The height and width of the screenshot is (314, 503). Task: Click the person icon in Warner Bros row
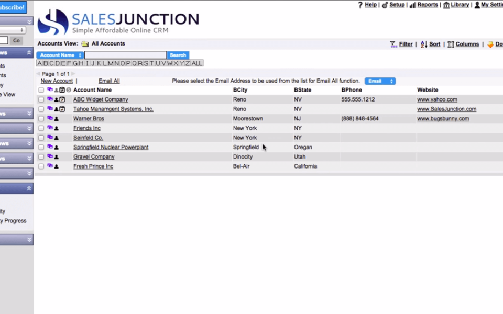tap(57, 119)
